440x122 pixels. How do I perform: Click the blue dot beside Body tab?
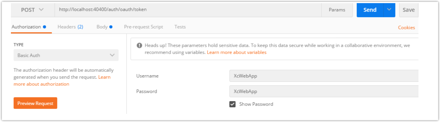(x=111, y=27)
